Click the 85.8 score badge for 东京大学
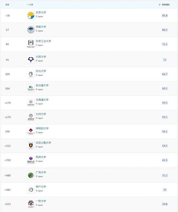178x212 pixels. click(x=165, y=16)
